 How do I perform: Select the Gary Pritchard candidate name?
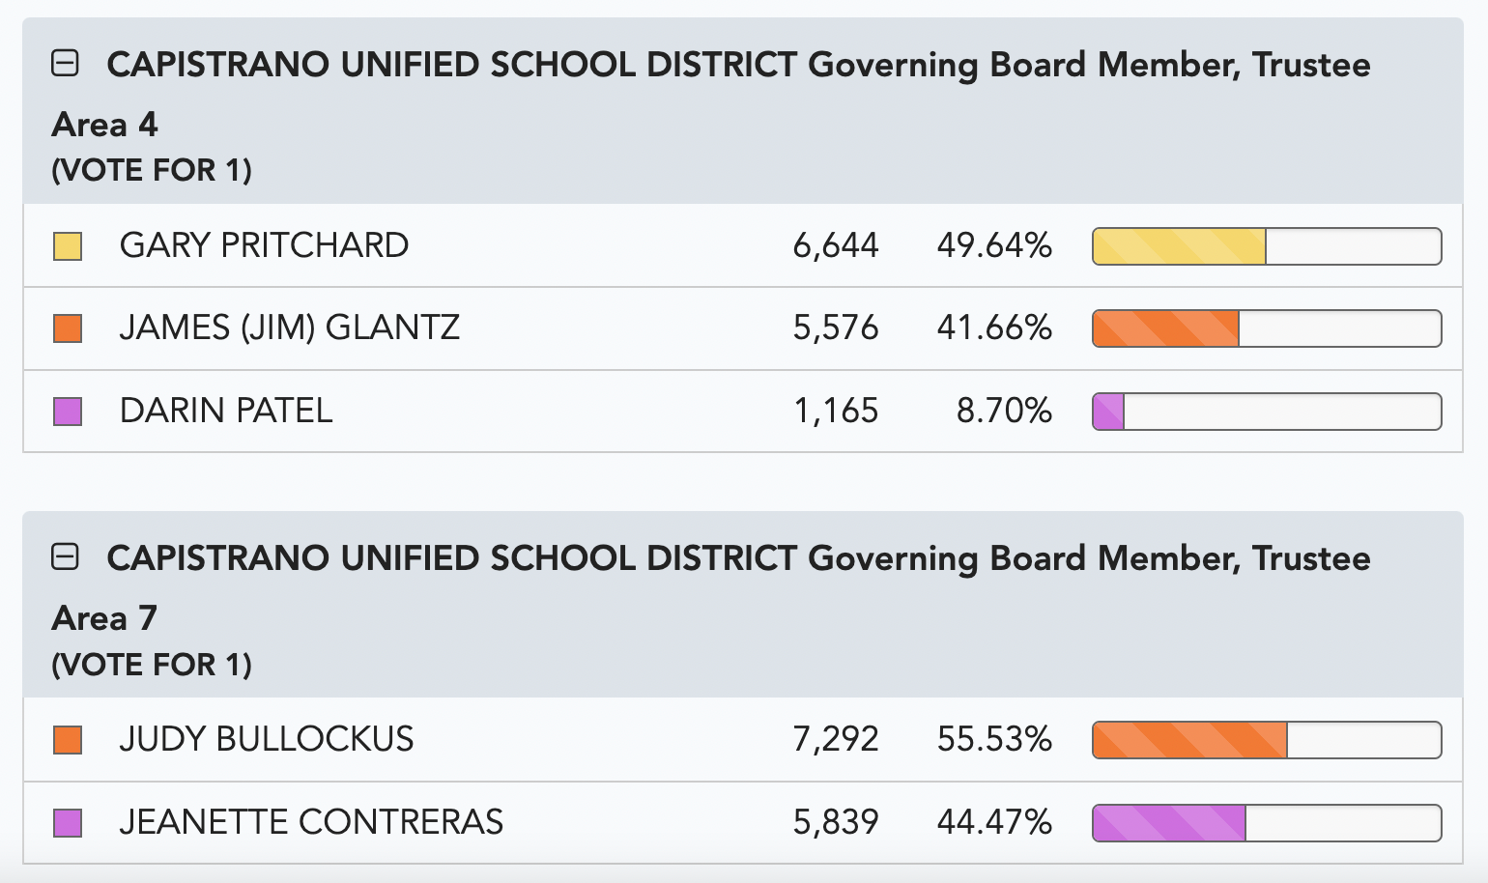(264, 245)
